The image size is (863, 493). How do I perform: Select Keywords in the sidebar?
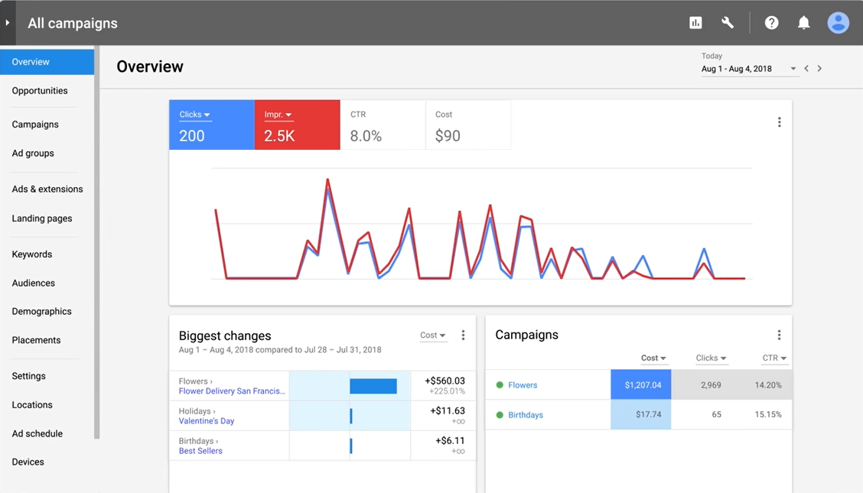point(31,254)
